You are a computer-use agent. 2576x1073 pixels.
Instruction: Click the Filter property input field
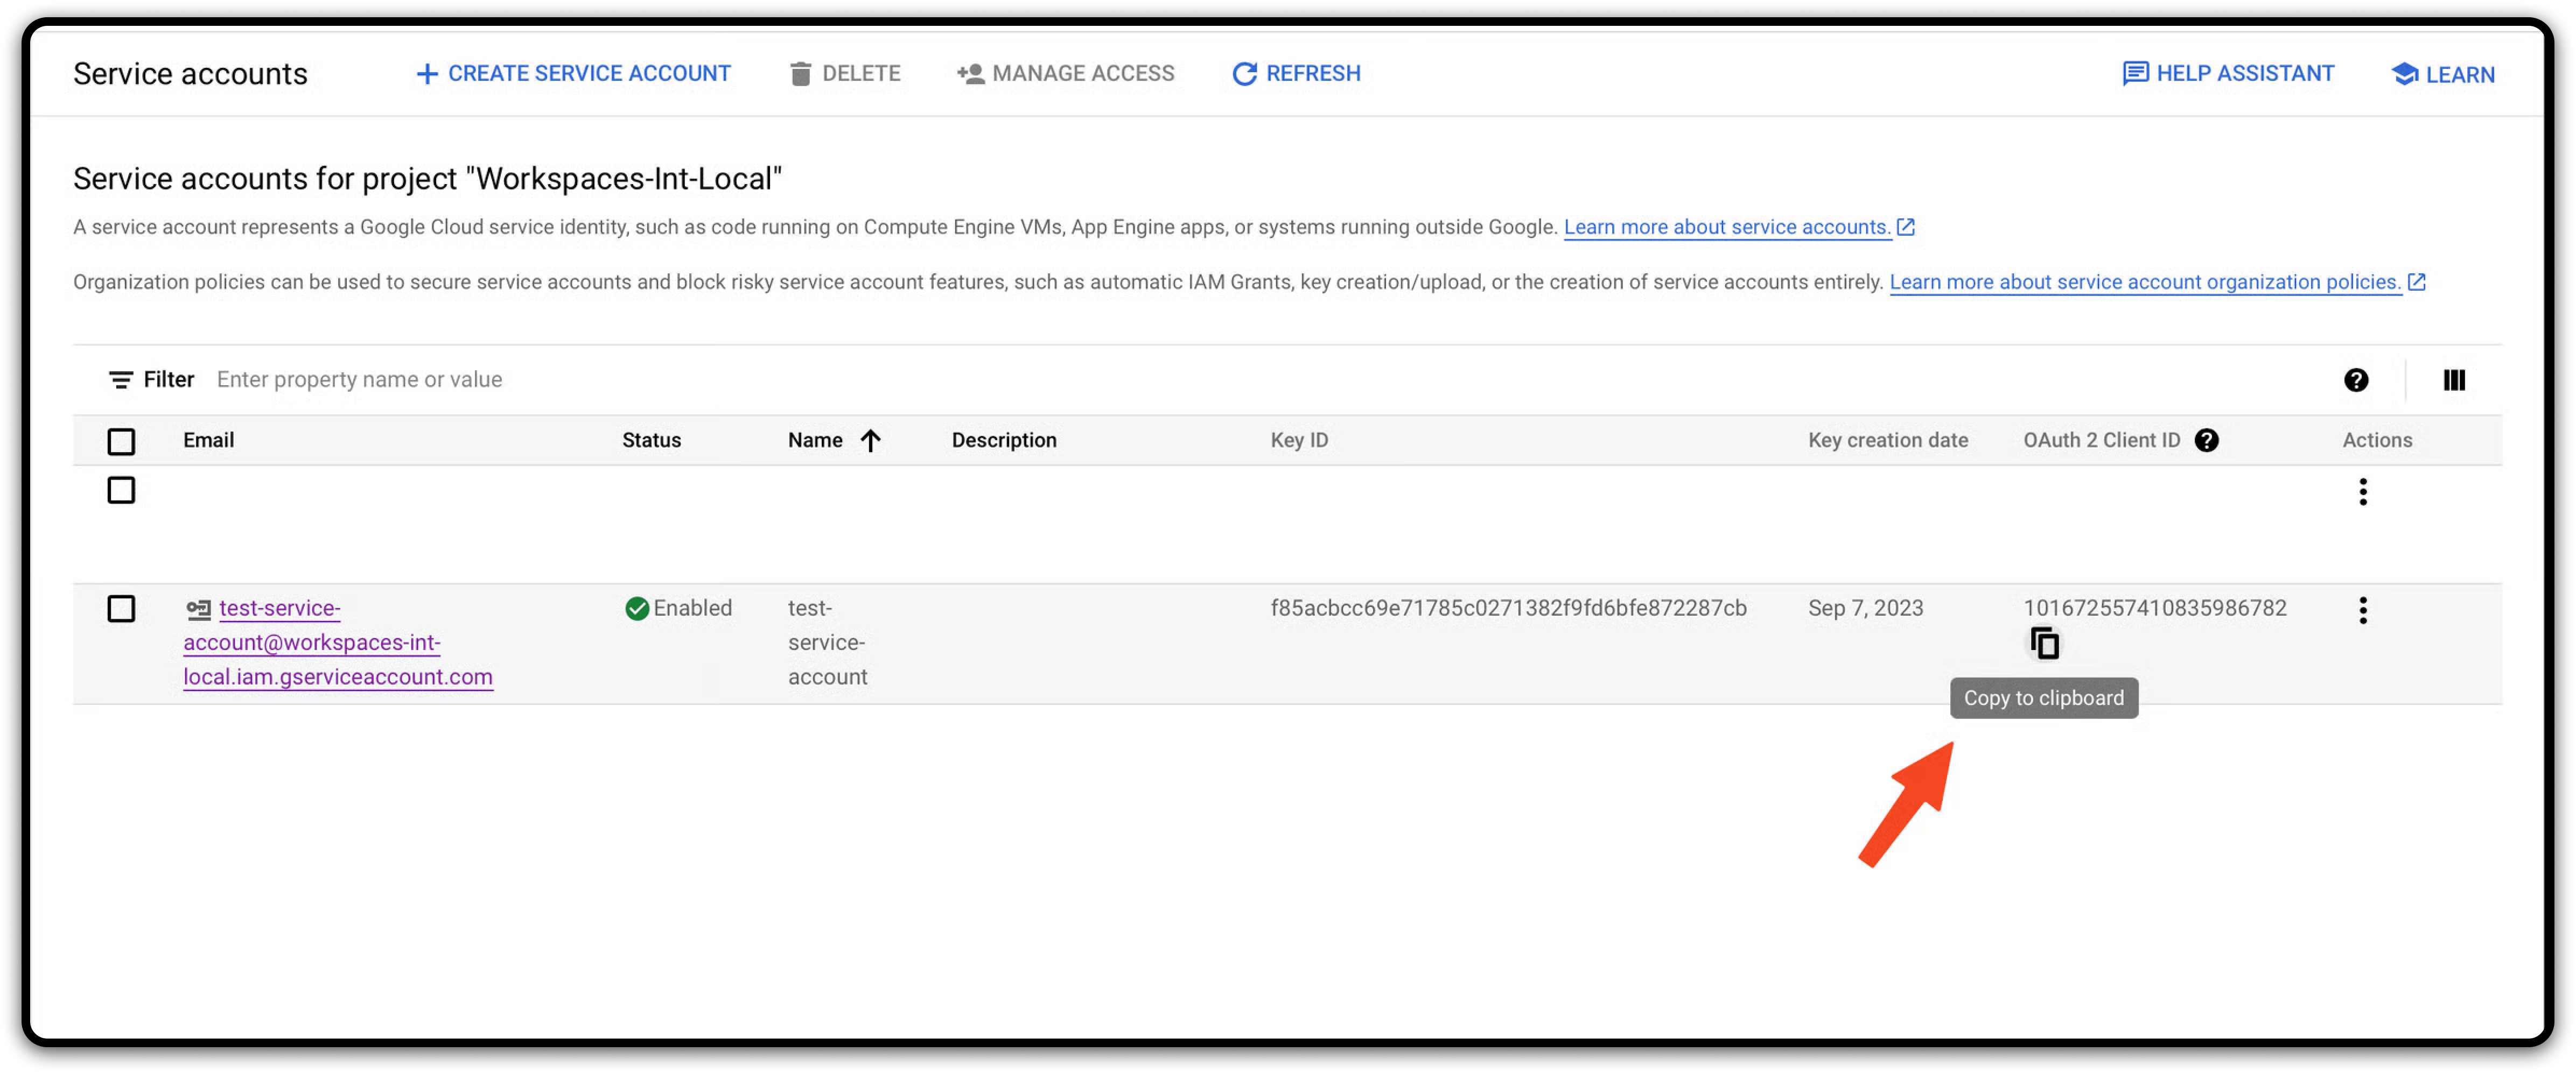(700, 380)
